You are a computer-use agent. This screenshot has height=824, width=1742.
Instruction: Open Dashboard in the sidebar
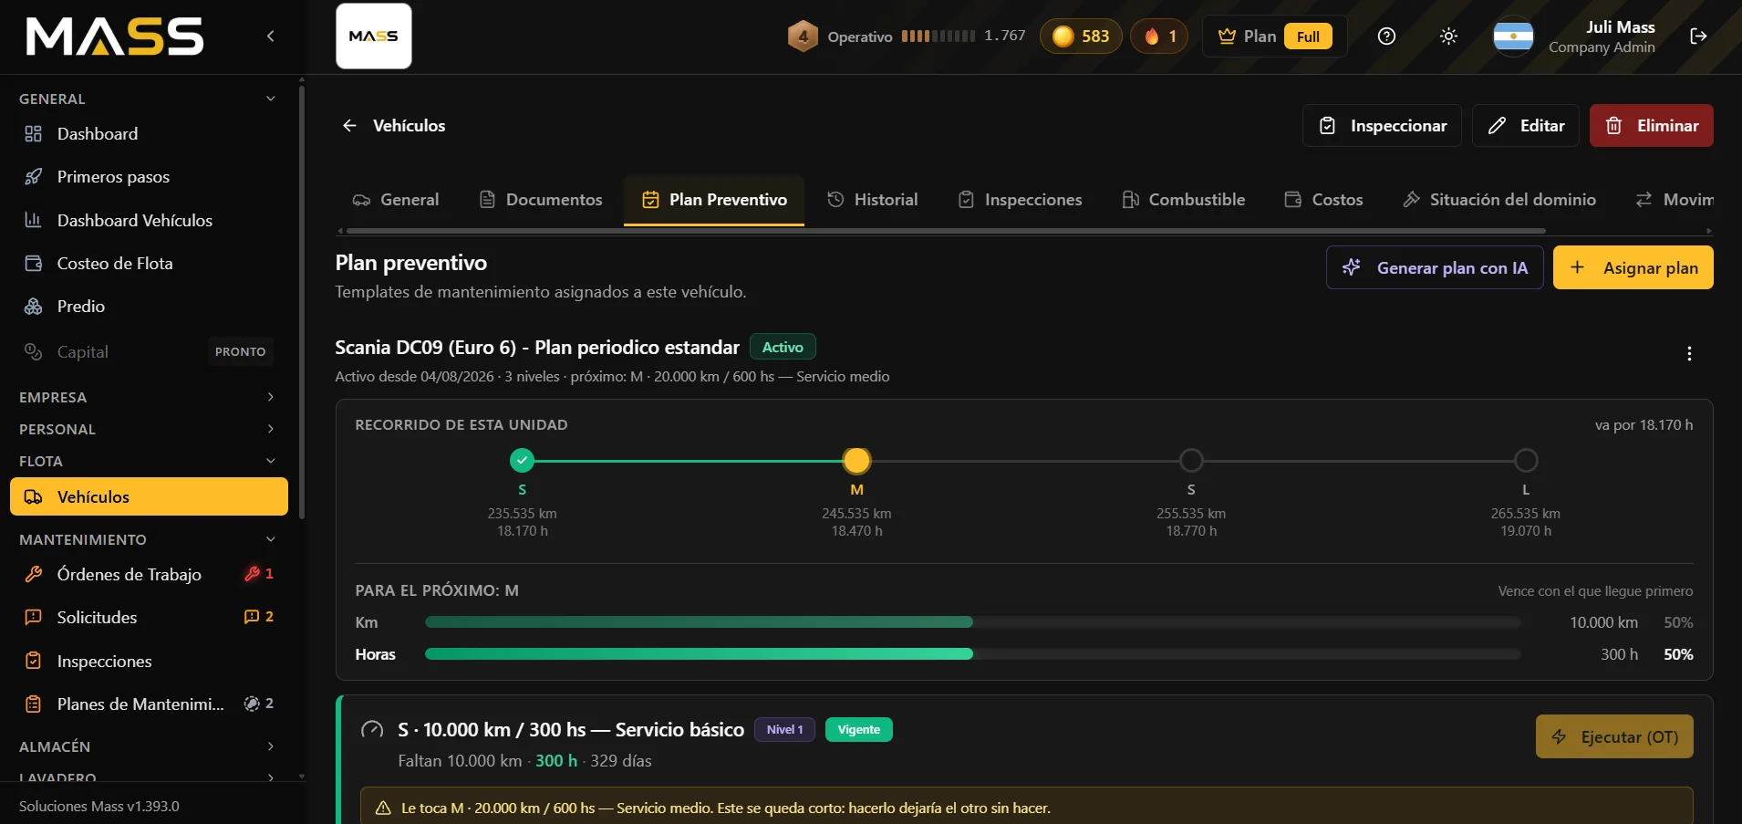click(149, 134)
